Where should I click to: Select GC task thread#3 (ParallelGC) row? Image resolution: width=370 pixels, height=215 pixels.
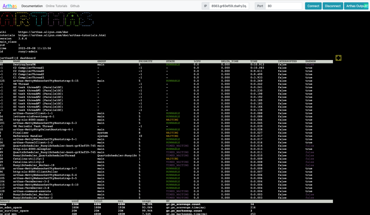pos(166,87)
